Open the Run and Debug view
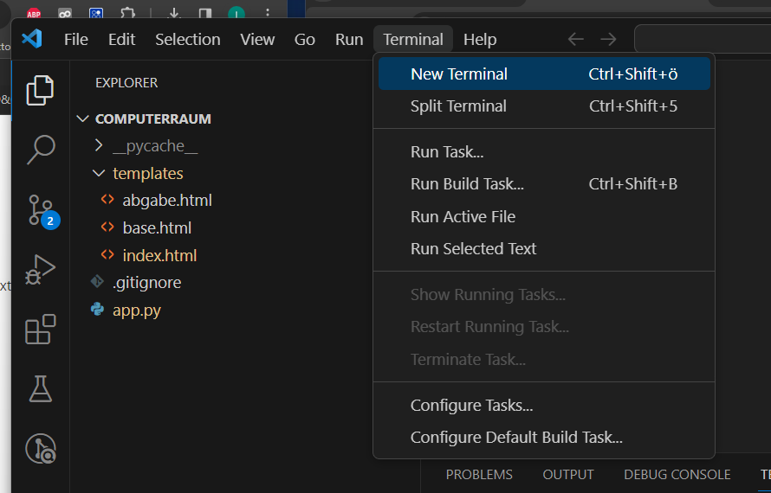 coord(40,269)
